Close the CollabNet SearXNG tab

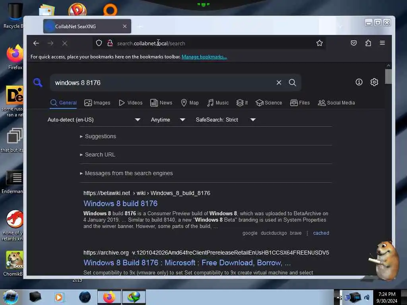pyautogui.click(x=125, y=26)
